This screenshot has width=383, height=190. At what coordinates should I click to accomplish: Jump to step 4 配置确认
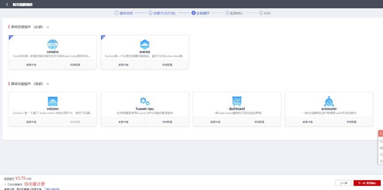pyautogui.click(x=234, y=13)
